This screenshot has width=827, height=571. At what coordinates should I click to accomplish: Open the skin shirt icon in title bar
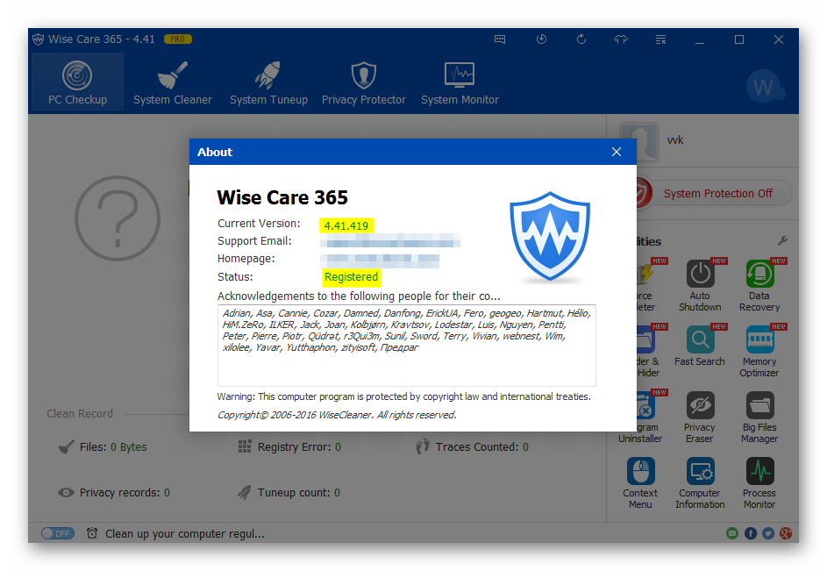pyautogui.click(x=621, y=39)
